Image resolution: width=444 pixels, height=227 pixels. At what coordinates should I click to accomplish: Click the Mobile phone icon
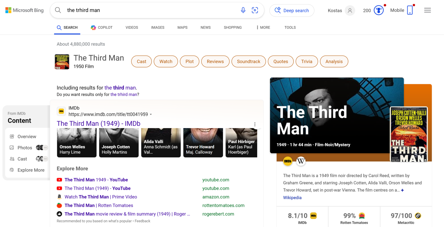click(410, 10)
